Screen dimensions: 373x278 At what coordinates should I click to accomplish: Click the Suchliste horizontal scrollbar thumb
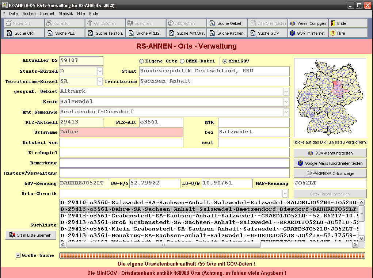click(x=164, y=244)
